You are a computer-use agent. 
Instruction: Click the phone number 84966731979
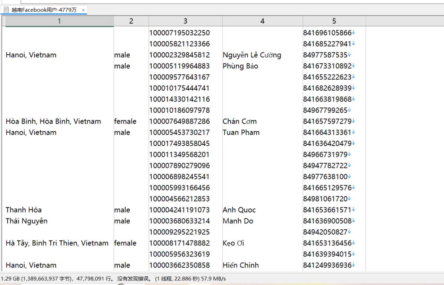[x=325, y=155]
